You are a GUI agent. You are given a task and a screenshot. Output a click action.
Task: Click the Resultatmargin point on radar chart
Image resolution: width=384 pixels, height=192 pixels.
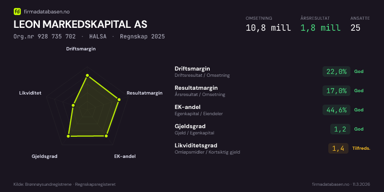pos(119,99)
